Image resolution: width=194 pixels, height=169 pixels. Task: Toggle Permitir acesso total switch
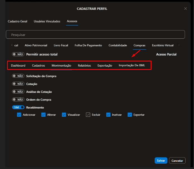click(18, 54)
